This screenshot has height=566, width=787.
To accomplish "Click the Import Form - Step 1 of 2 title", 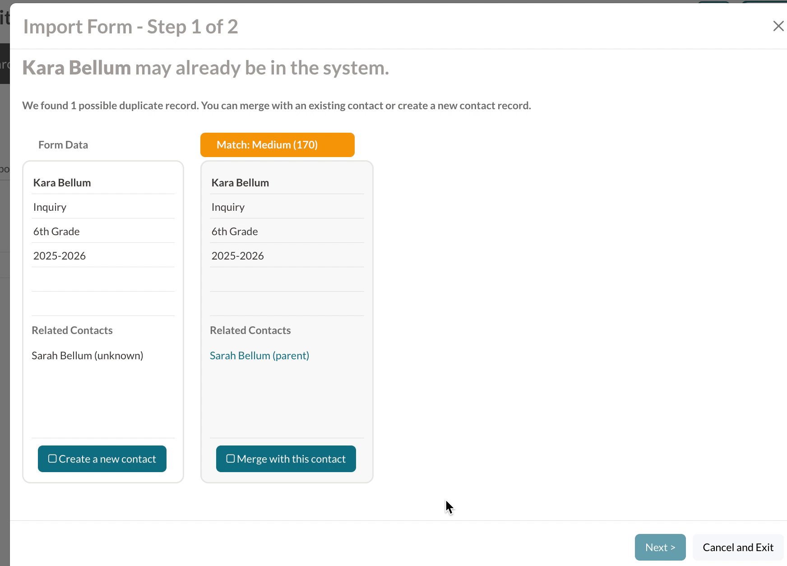I will (130, 27).
